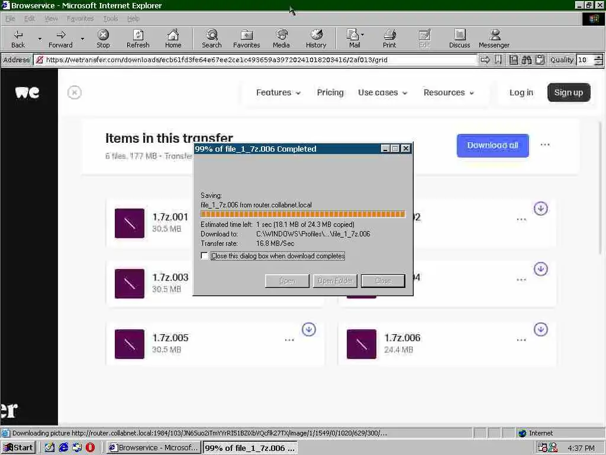Open the Tools menu
The image size is (606, 455).
[x=111, y=18]
